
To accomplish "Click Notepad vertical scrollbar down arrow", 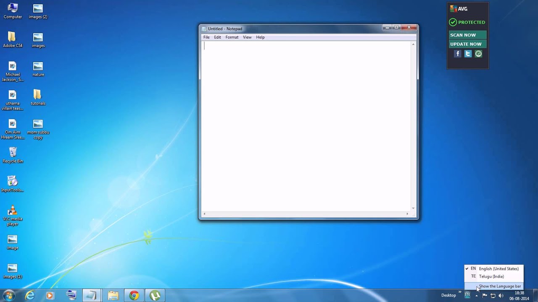I will 413,208.
